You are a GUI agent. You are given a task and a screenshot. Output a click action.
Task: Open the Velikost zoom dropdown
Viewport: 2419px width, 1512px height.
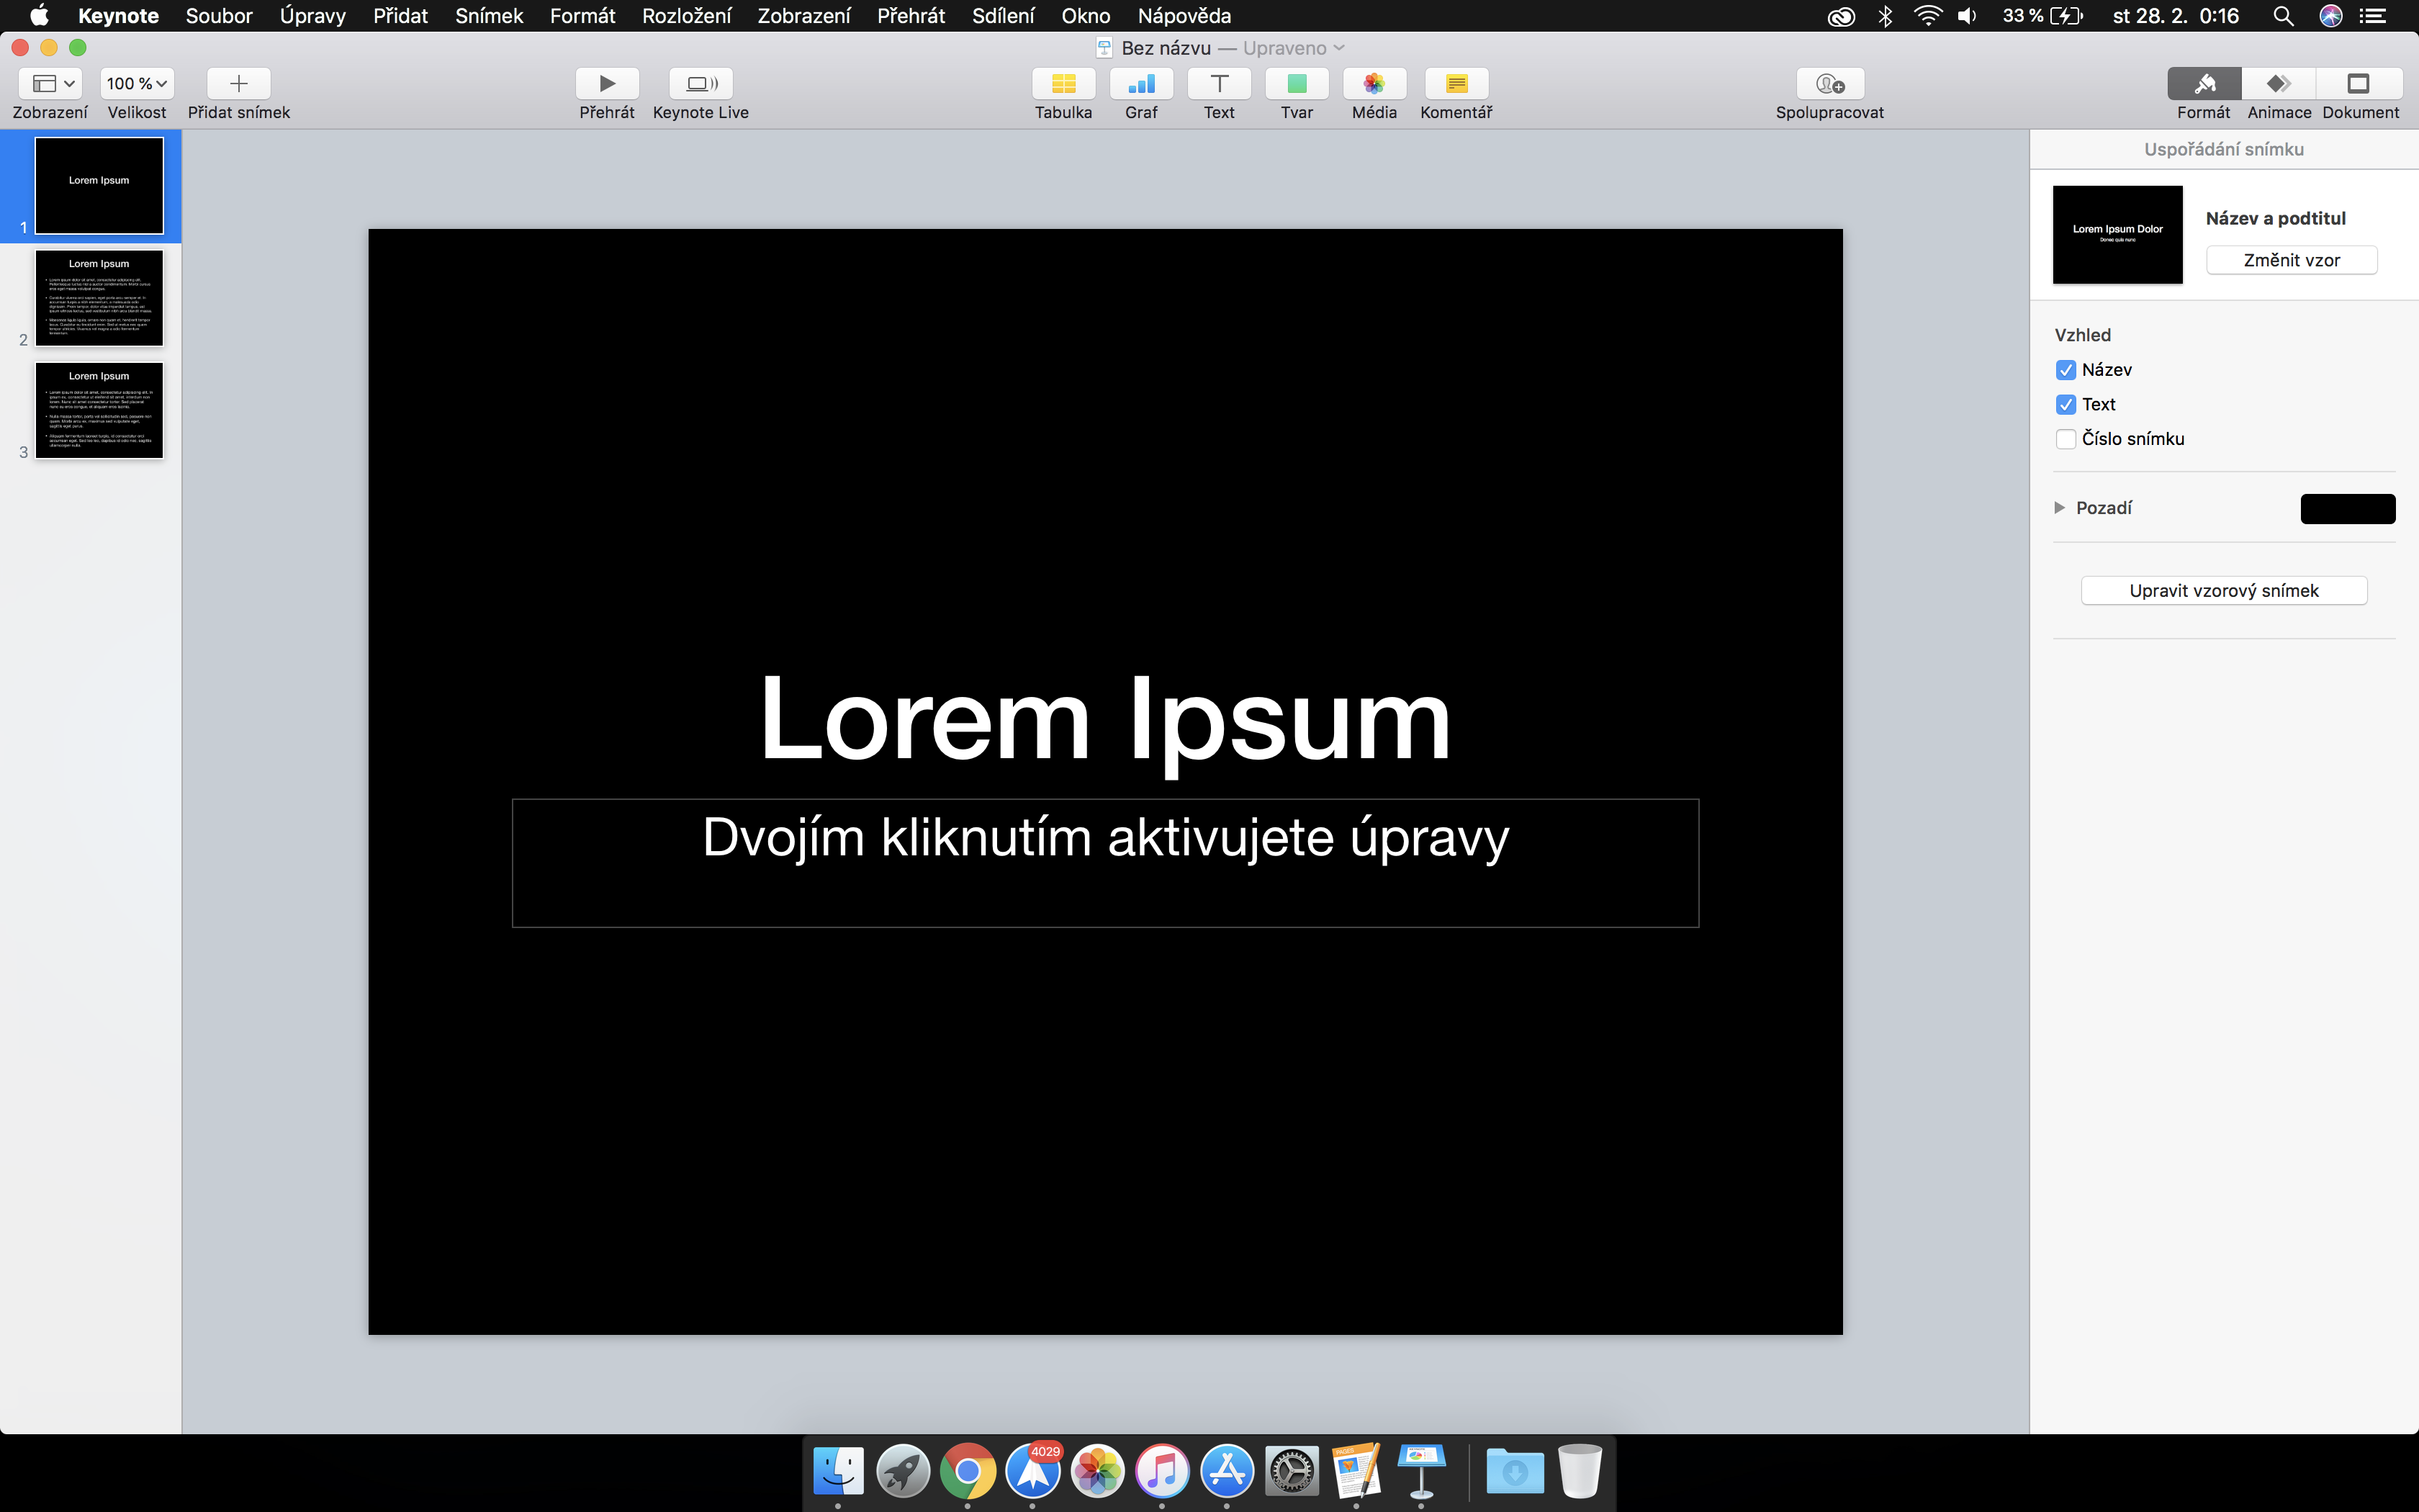[137, 84]
